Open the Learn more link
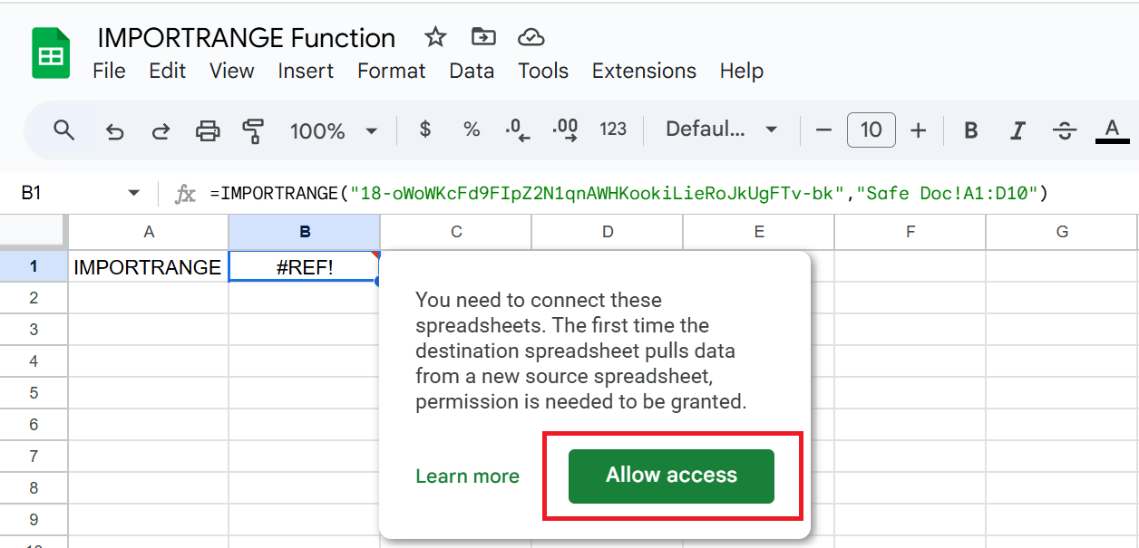Screen dimensions: 1139x548 (x=467, y=476)
